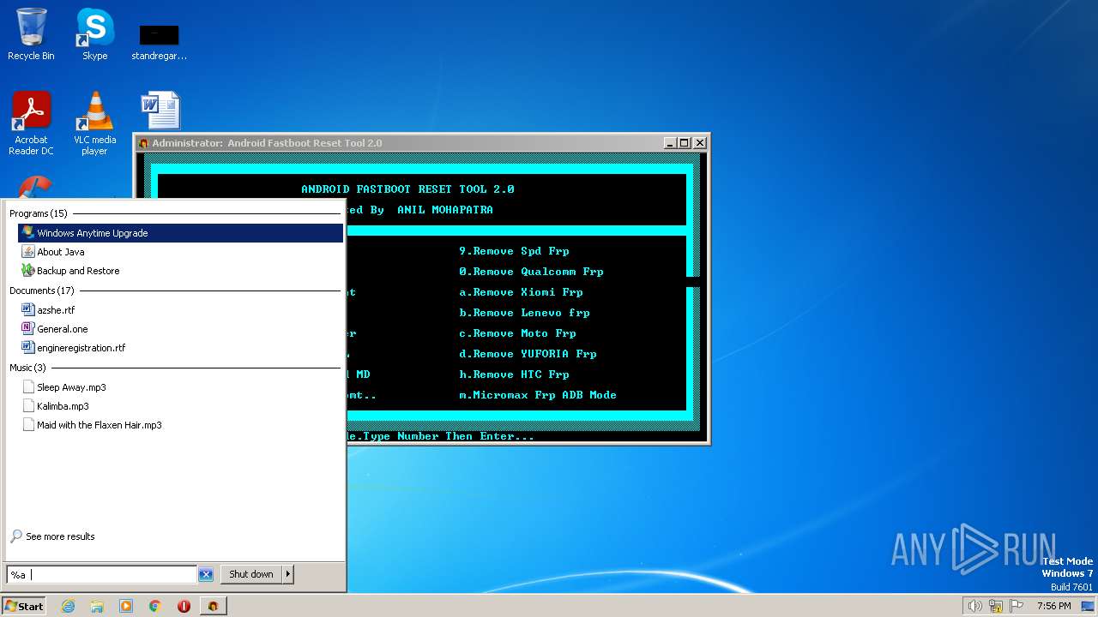
Task: Click 'a.Remove Xiomi Frp' console text
Action: 521,292
